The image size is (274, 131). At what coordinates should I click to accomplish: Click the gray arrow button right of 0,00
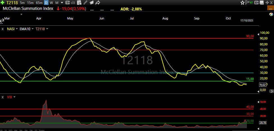pyautogui.click(x=271, y=91)
